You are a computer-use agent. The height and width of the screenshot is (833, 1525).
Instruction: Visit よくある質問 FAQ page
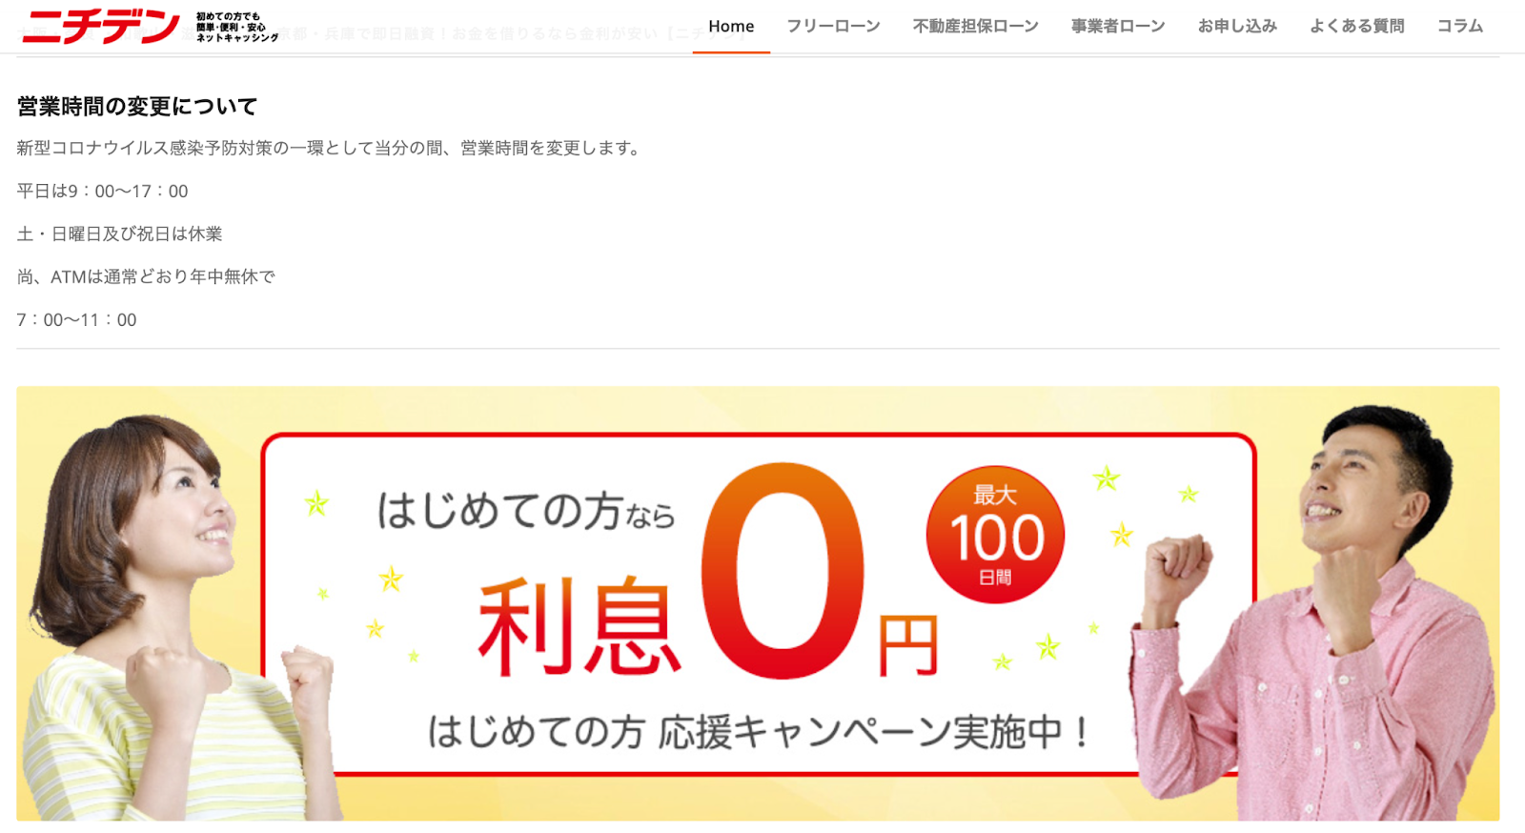1356,27
